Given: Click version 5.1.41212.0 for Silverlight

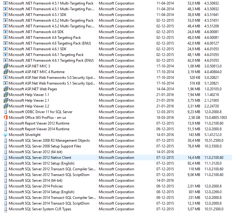Looking at the screenshot, I should [213, 135].
